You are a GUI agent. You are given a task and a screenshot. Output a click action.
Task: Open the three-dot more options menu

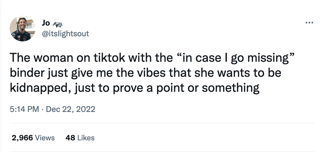(x=309, y=23)
